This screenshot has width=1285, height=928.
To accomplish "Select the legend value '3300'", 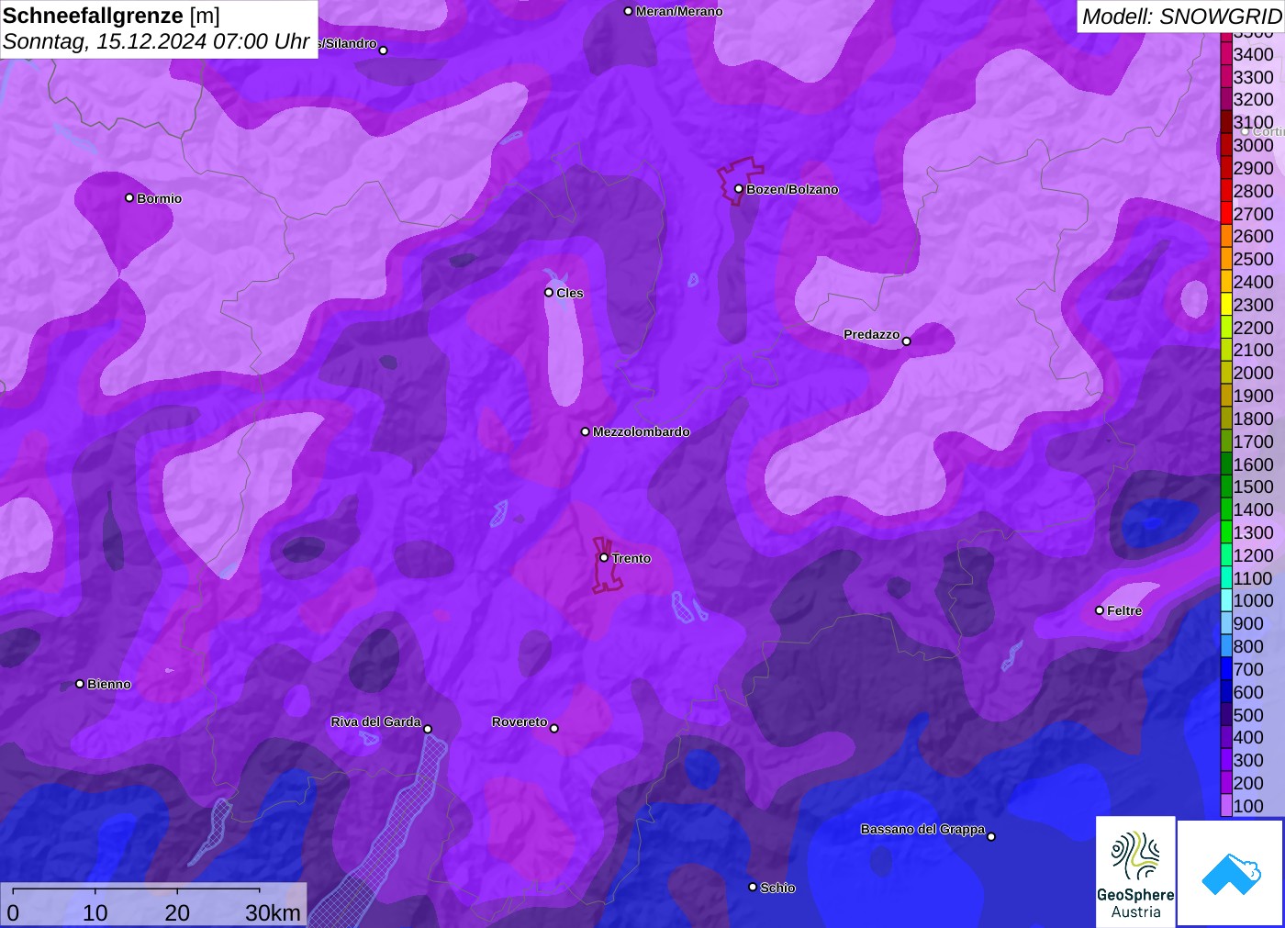I will [1254, 77].
